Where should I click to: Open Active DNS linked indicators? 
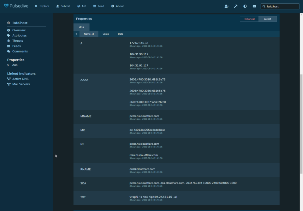click(20, 79)
